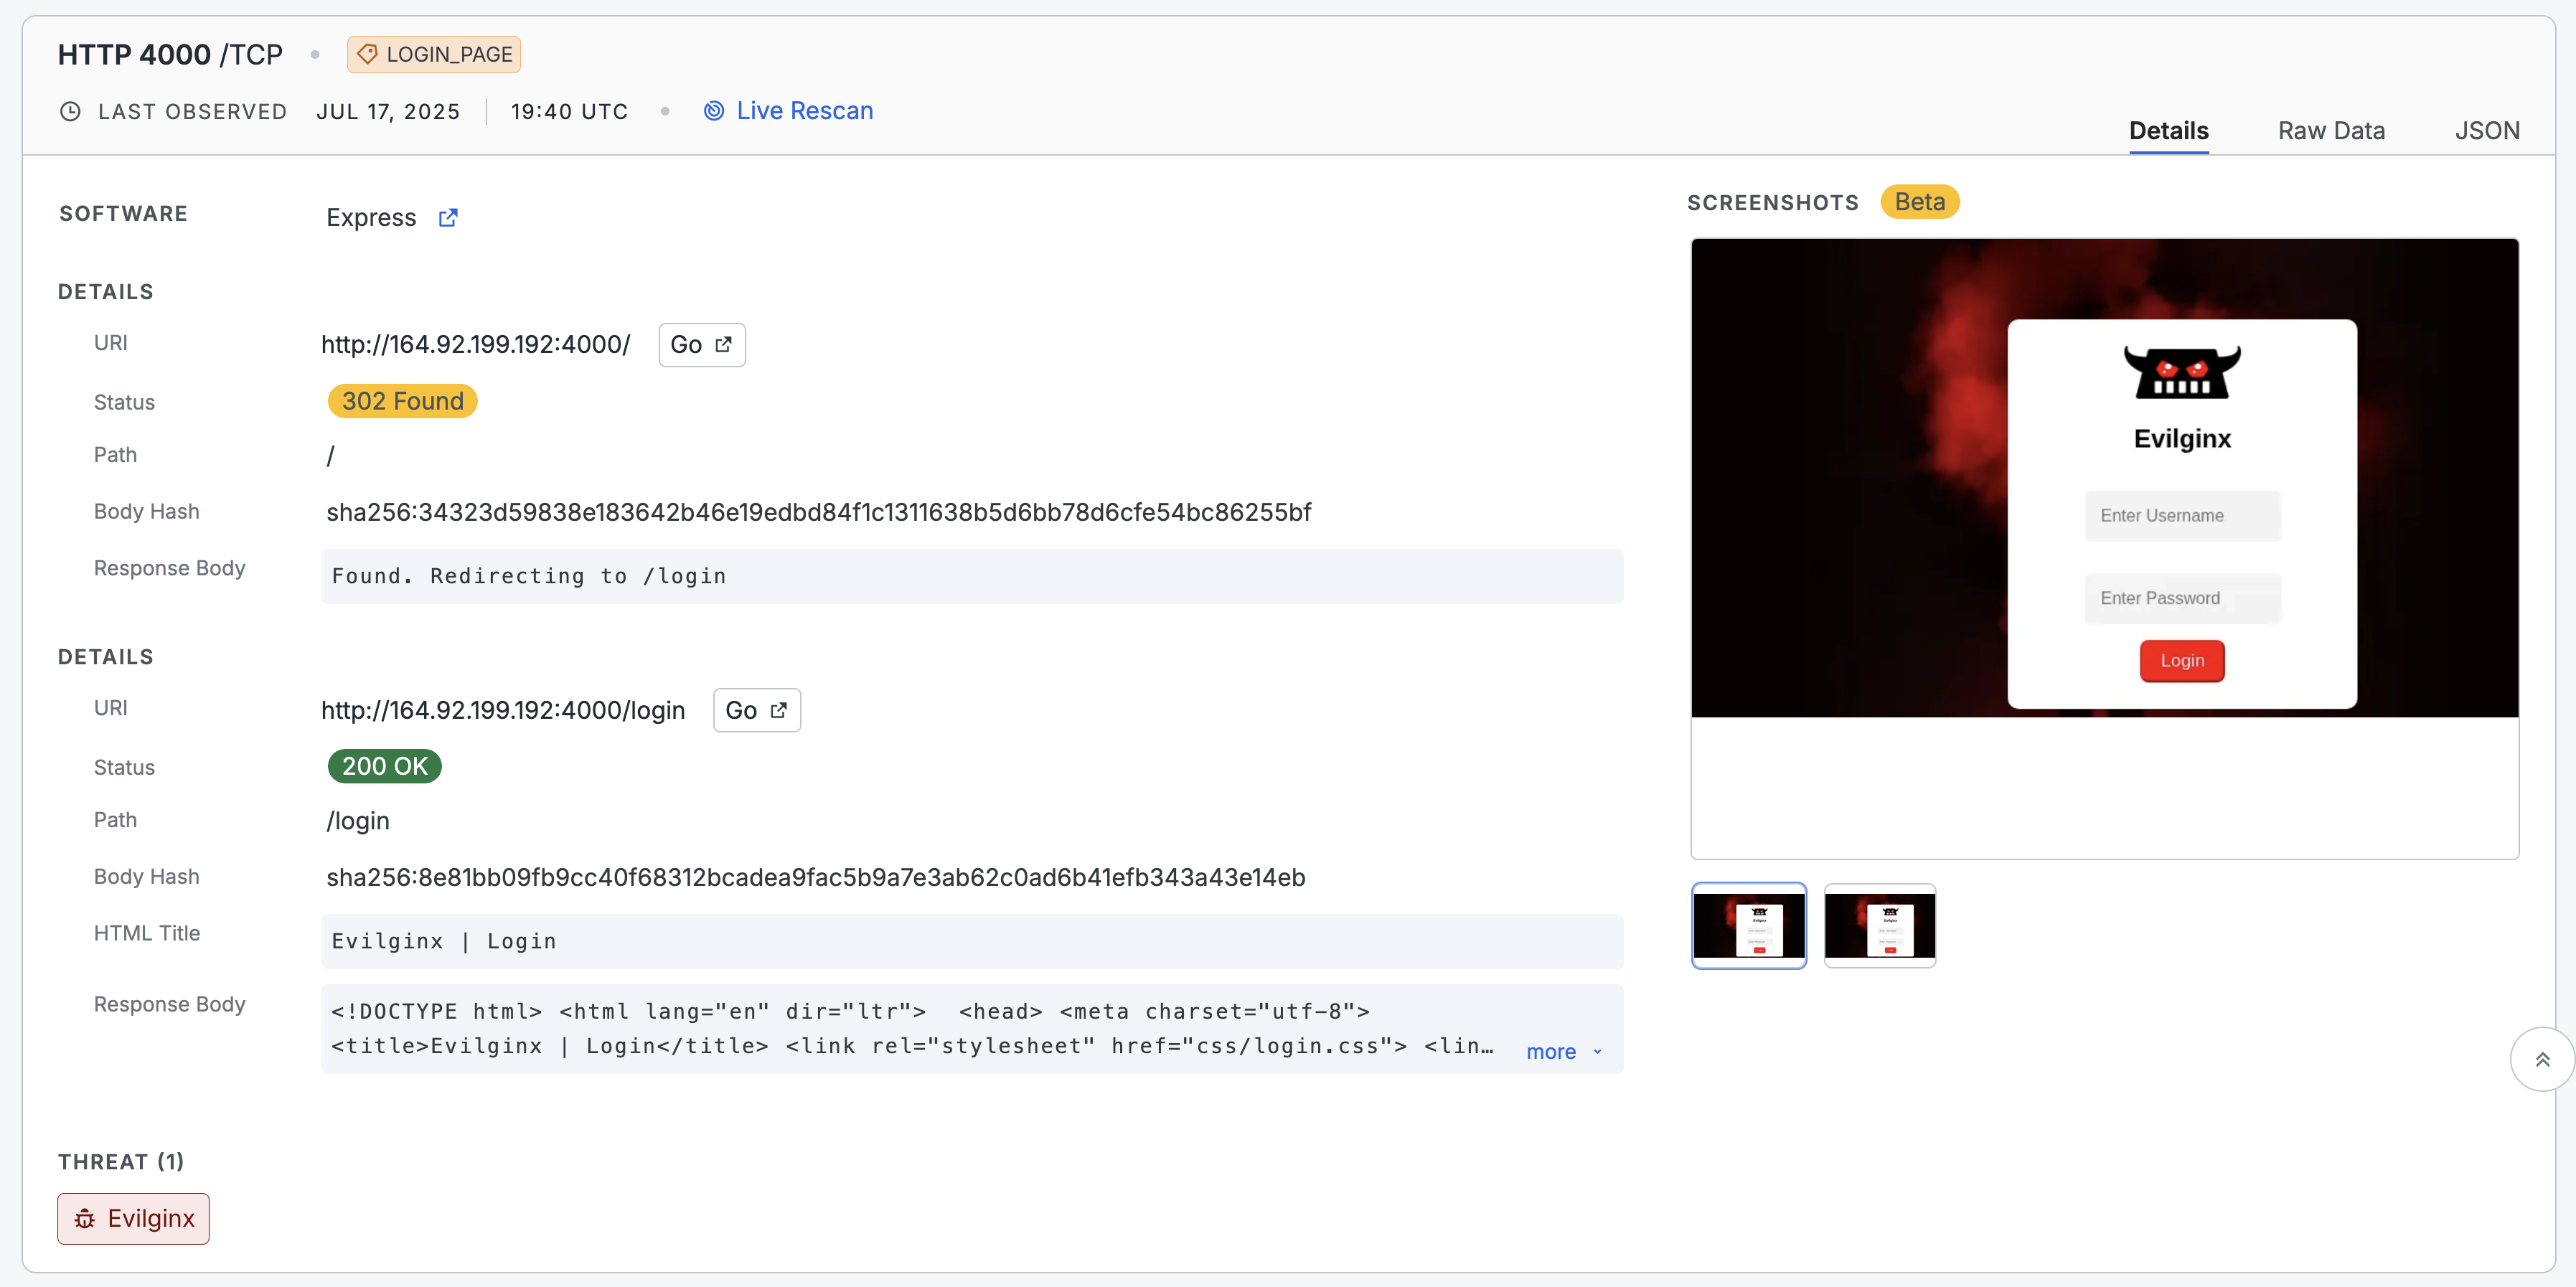Image resolution: width=2576 pixels, height=1287 pixels.
Task: Open Express software external link icon
Action: tap(448, 217)
